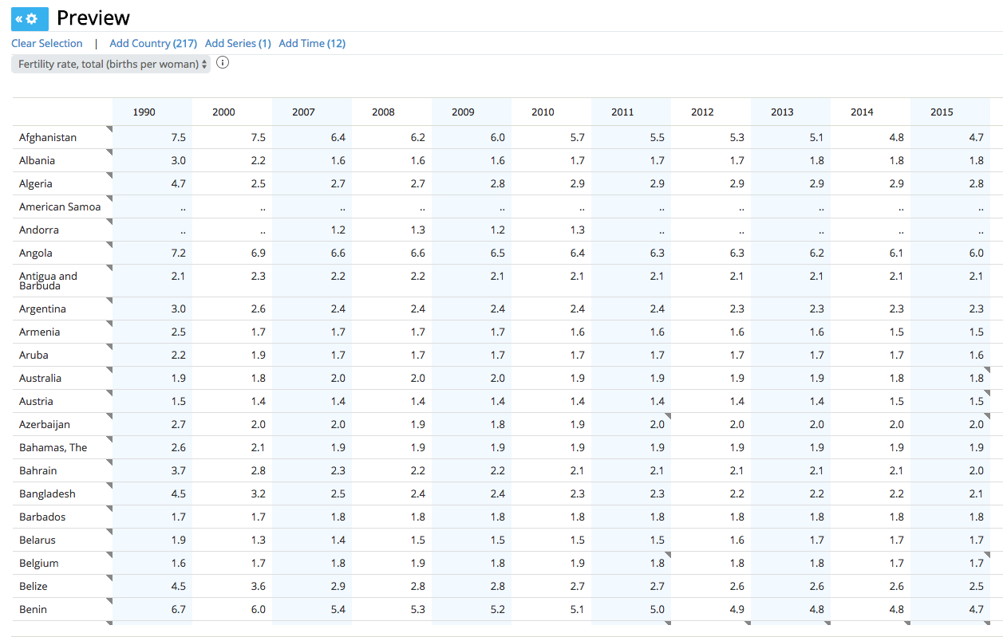Click the blue settings gear collapse button

pos(30,18)
